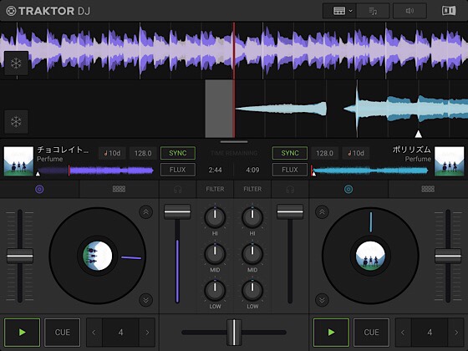The height and width of the screenshot is (351, 468).
Task: Click TIME REMAINING label
Action: pos(234,153)
